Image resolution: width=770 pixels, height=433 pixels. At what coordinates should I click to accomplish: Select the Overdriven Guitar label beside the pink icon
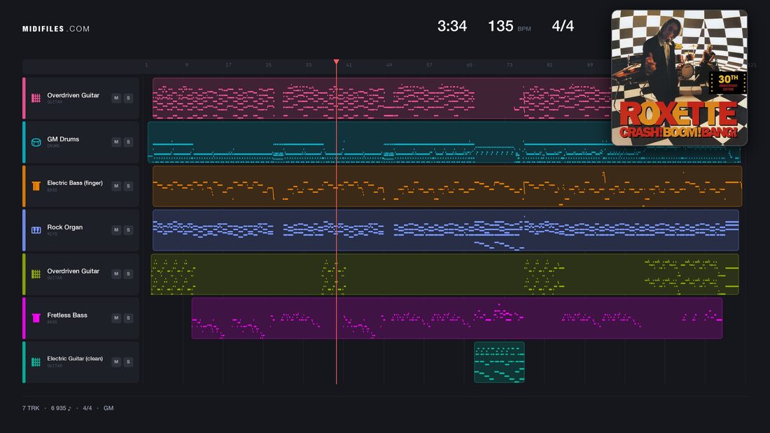[x=73, y=95]
